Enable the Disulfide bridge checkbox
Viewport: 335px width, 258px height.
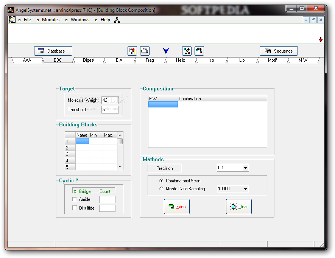coord(75,208)
